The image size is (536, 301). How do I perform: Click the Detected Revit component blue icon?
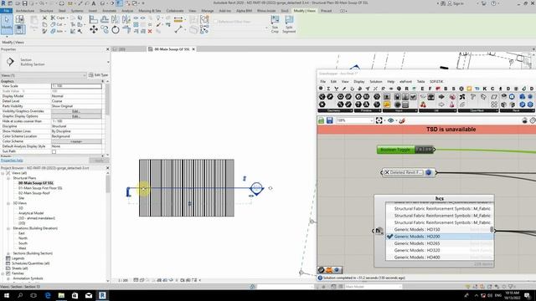tap(428, 172)
